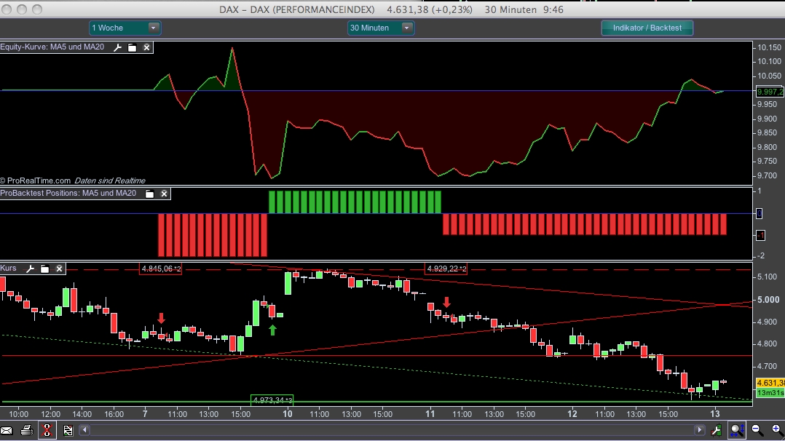Click the '4.631,38 (+0,23%)' quote in title bar

[x=430, y=9]
